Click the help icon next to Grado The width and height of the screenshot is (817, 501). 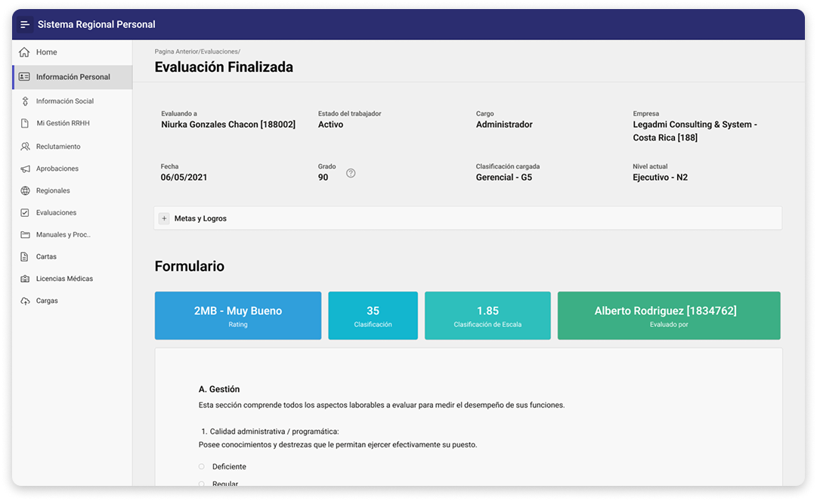coord(351,173)
